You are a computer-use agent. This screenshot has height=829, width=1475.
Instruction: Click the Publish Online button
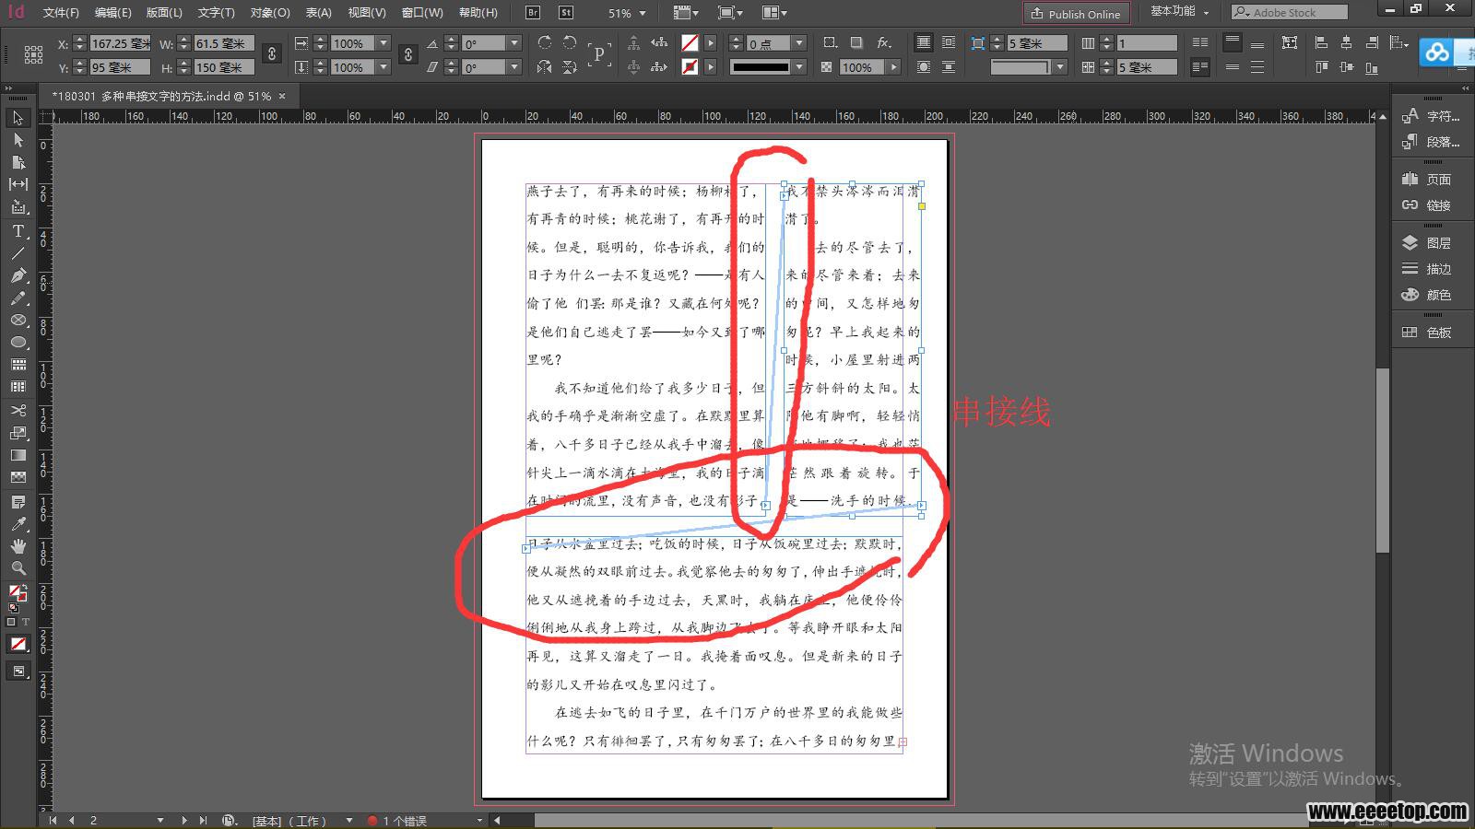[x=1076, y=14]
